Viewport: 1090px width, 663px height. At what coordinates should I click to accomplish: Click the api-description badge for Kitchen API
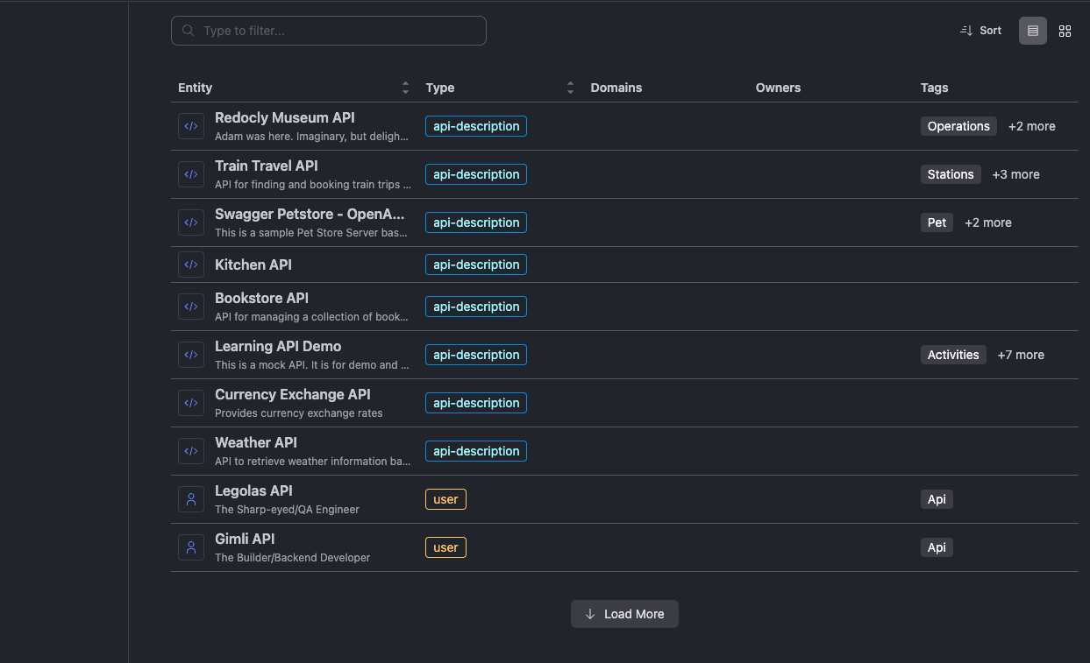(476, 264)
